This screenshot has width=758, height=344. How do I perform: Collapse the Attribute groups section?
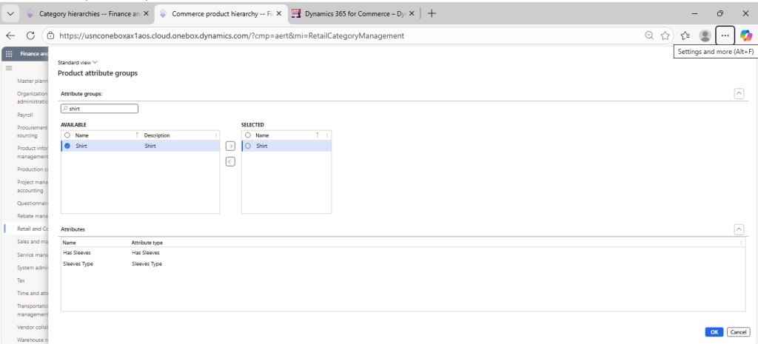click(739, 93)
